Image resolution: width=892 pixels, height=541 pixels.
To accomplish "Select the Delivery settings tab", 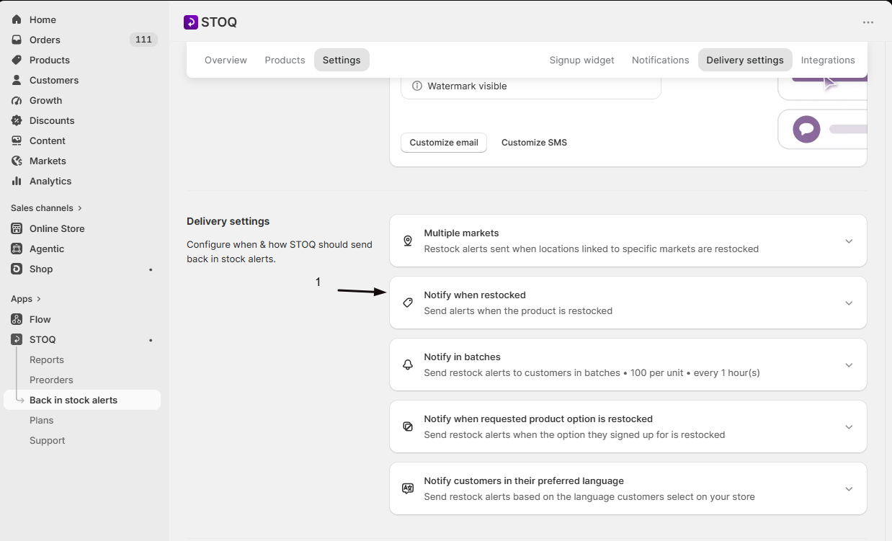I will (745, 60).
